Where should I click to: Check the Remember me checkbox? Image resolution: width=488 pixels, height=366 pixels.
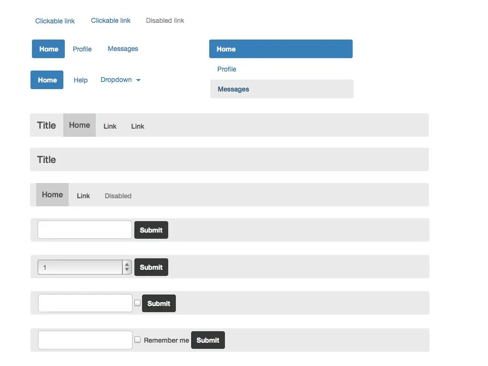137,339
